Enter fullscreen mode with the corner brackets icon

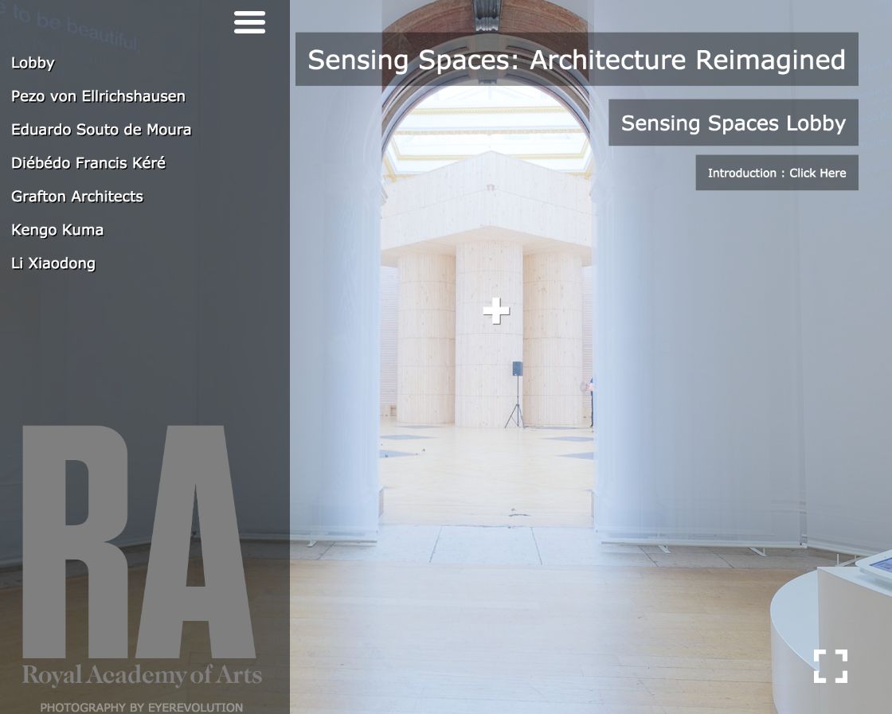pos(831,665)
